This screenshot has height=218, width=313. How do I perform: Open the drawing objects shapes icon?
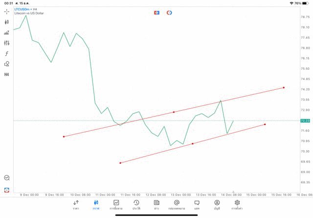point(7,64)
